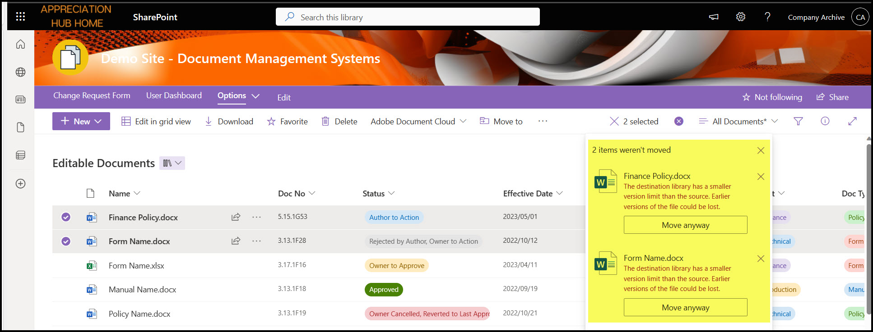Clear selection using the 2 selected X
This screenshot has width=873, height=332.
click(614, 121)
